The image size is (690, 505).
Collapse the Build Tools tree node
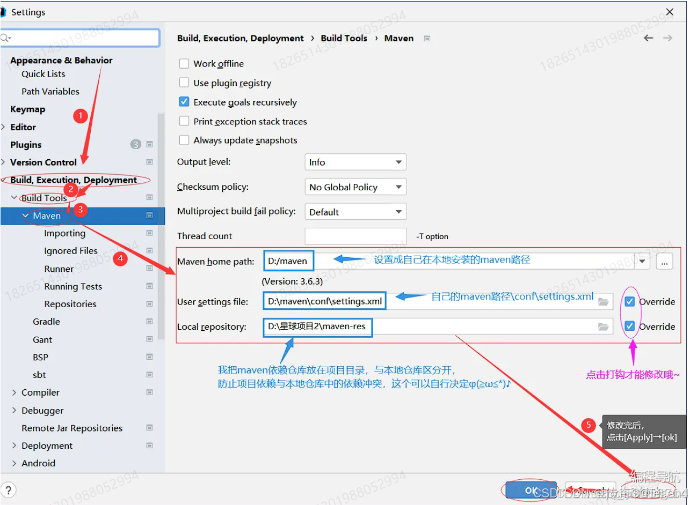tap(14, 198)
